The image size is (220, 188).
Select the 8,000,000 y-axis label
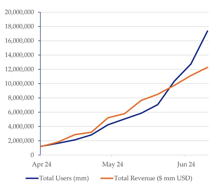pyautogui.click(x=21, y=98)
